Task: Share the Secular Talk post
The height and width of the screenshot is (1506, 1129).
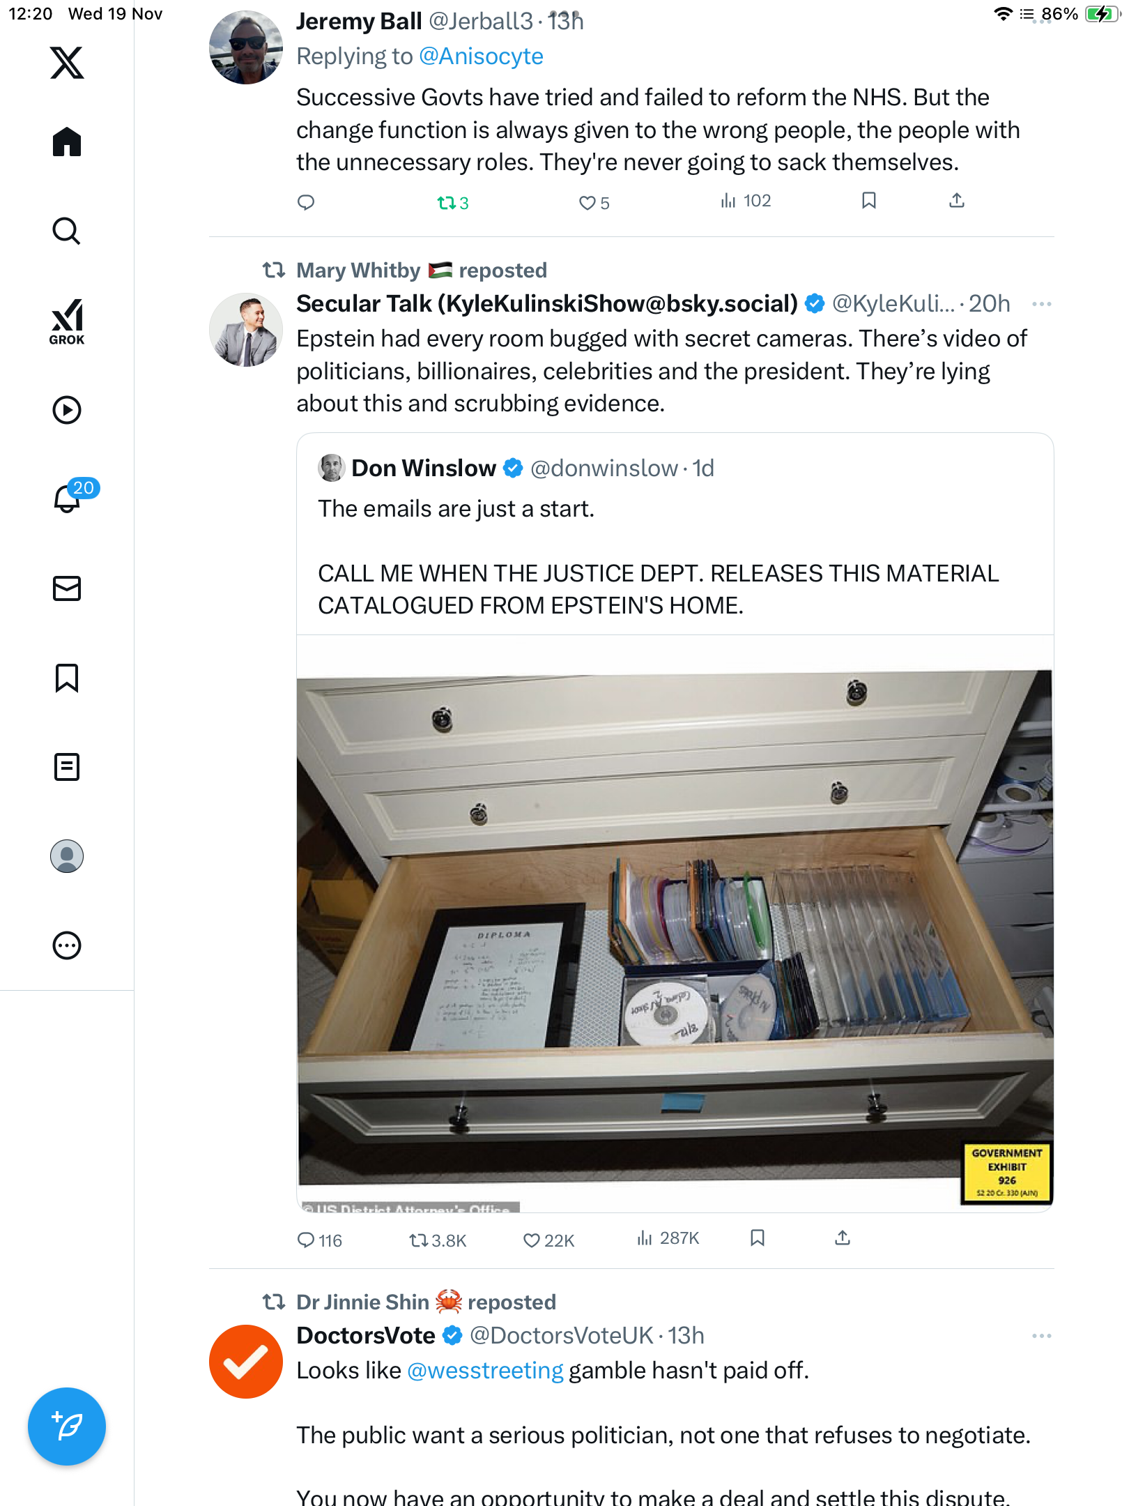Action: tap(843, 1238)
